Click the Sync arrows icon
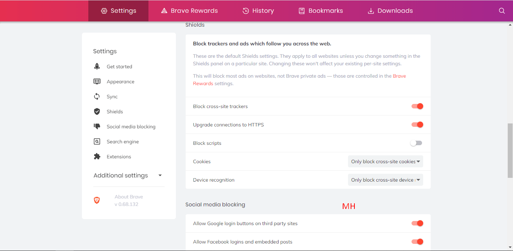Image resolution: width=513 pixels, height=251 pixels. (x=97, y=96)
